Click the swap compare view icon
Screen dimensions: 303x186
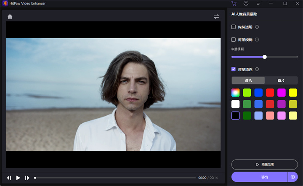[216, 17]
